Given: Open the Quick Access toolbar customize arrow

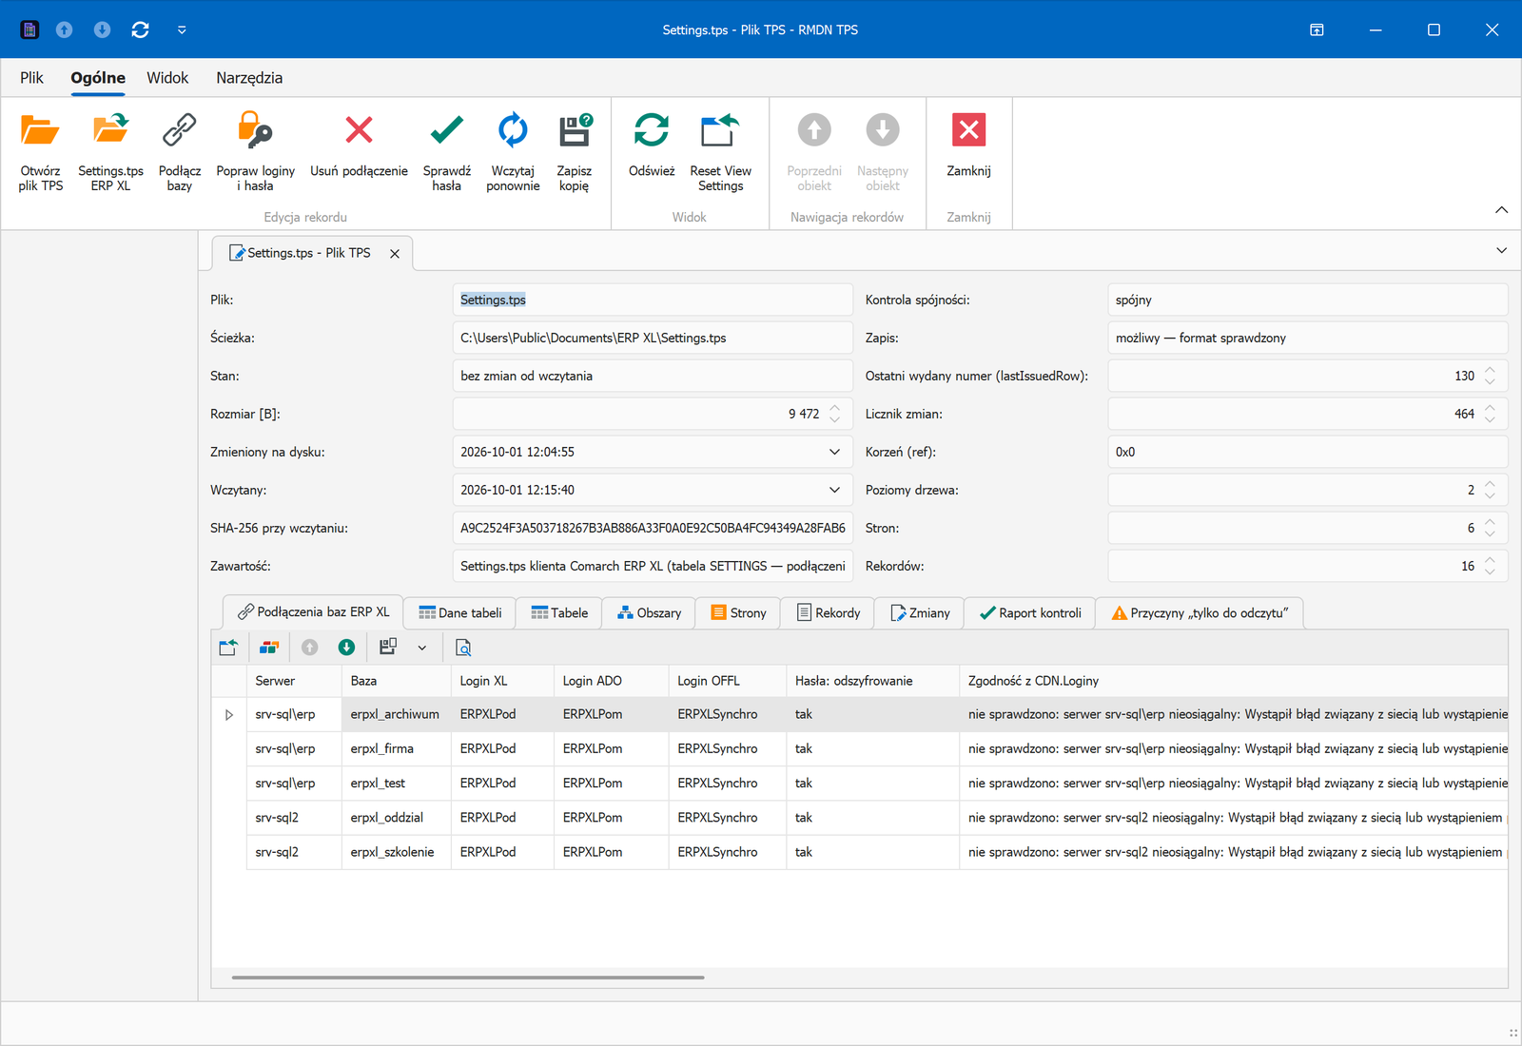Looking at the screenshot, I should pos(182,29).
